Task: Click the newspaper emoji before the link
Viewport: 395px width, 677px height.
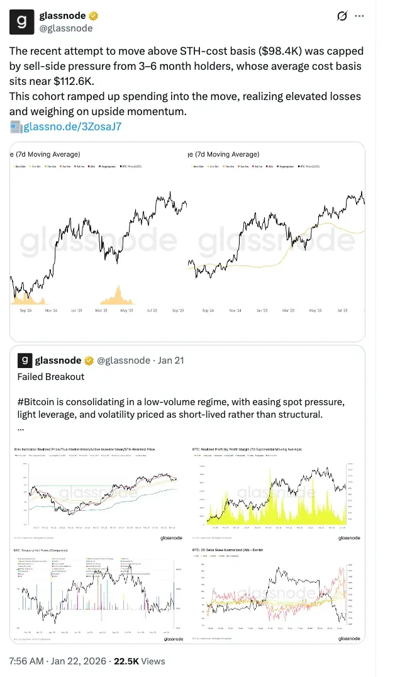Action: [x=16, y=126]
